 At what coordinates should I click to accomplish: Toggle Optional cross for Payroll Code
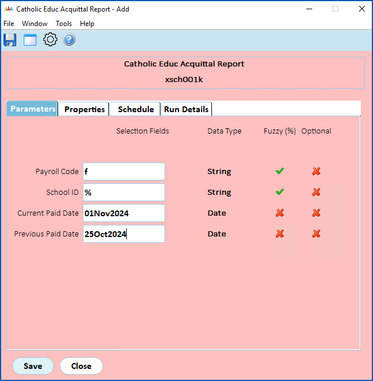316,171
